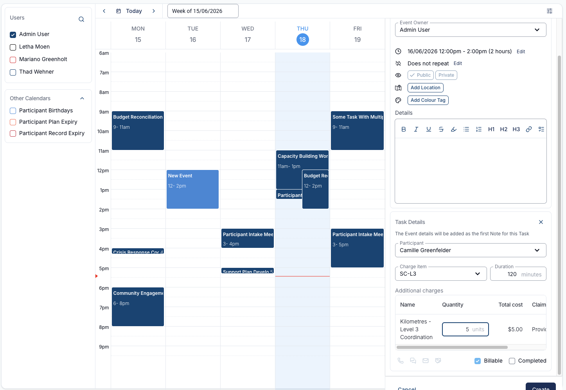
Task: Click the colour palette icon
Action: coord(398,100)
